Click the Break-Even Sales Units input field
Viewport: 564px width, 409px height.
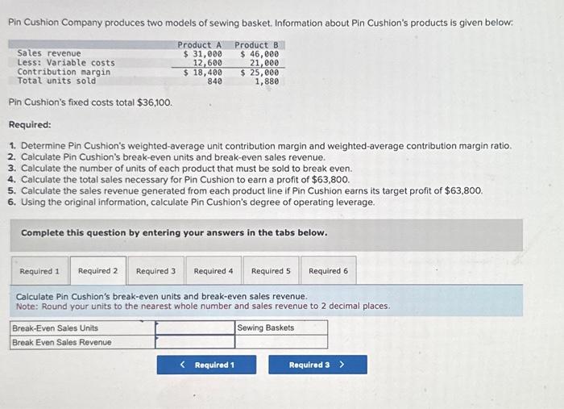pyautogui.click(x=195, y=328)
